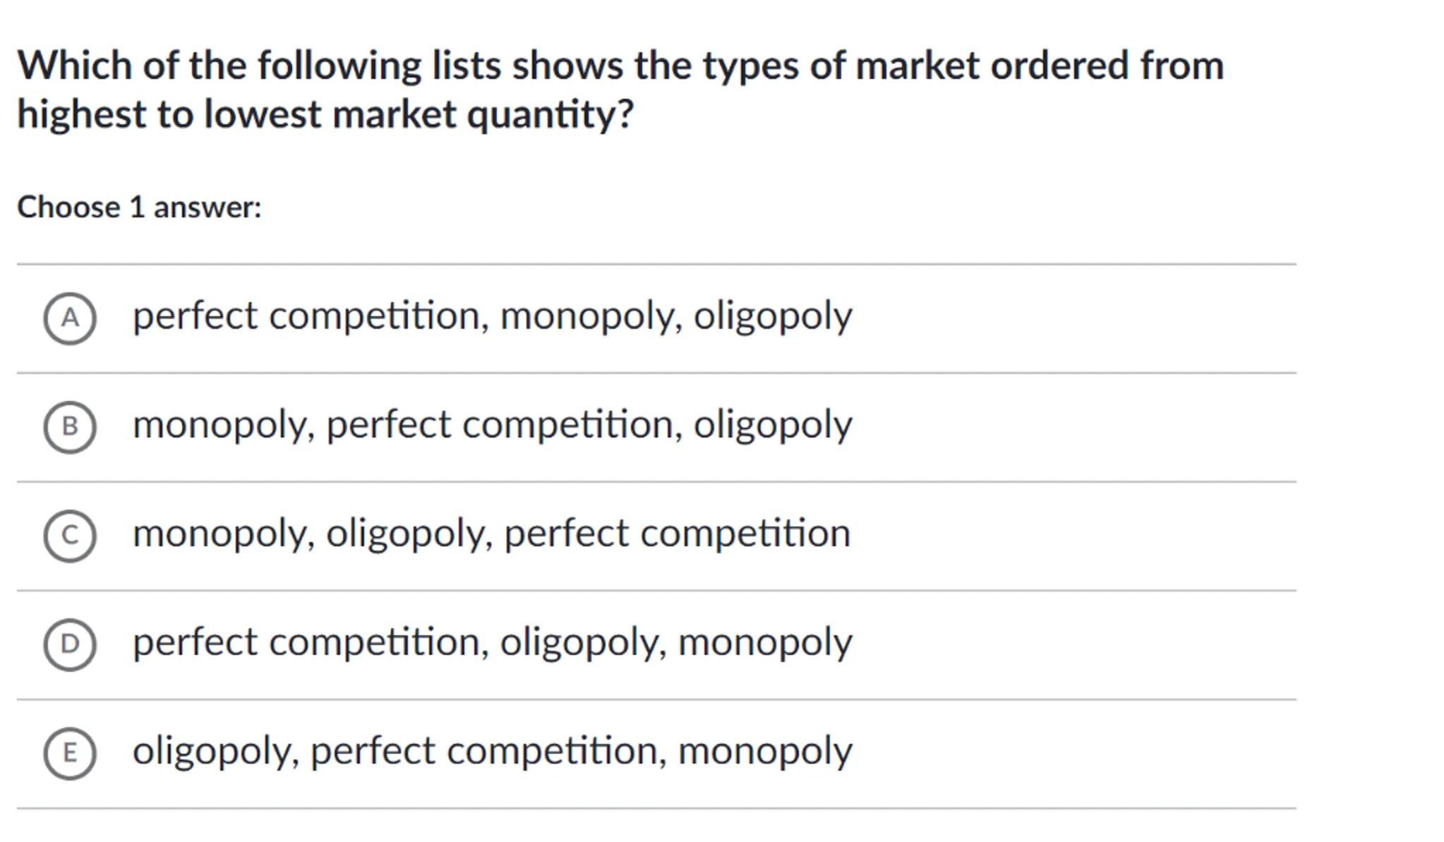1444x842 pixels.
Task: Pick answer text "perfect competition, oligopoly, monopoly"
Action: 492,642
